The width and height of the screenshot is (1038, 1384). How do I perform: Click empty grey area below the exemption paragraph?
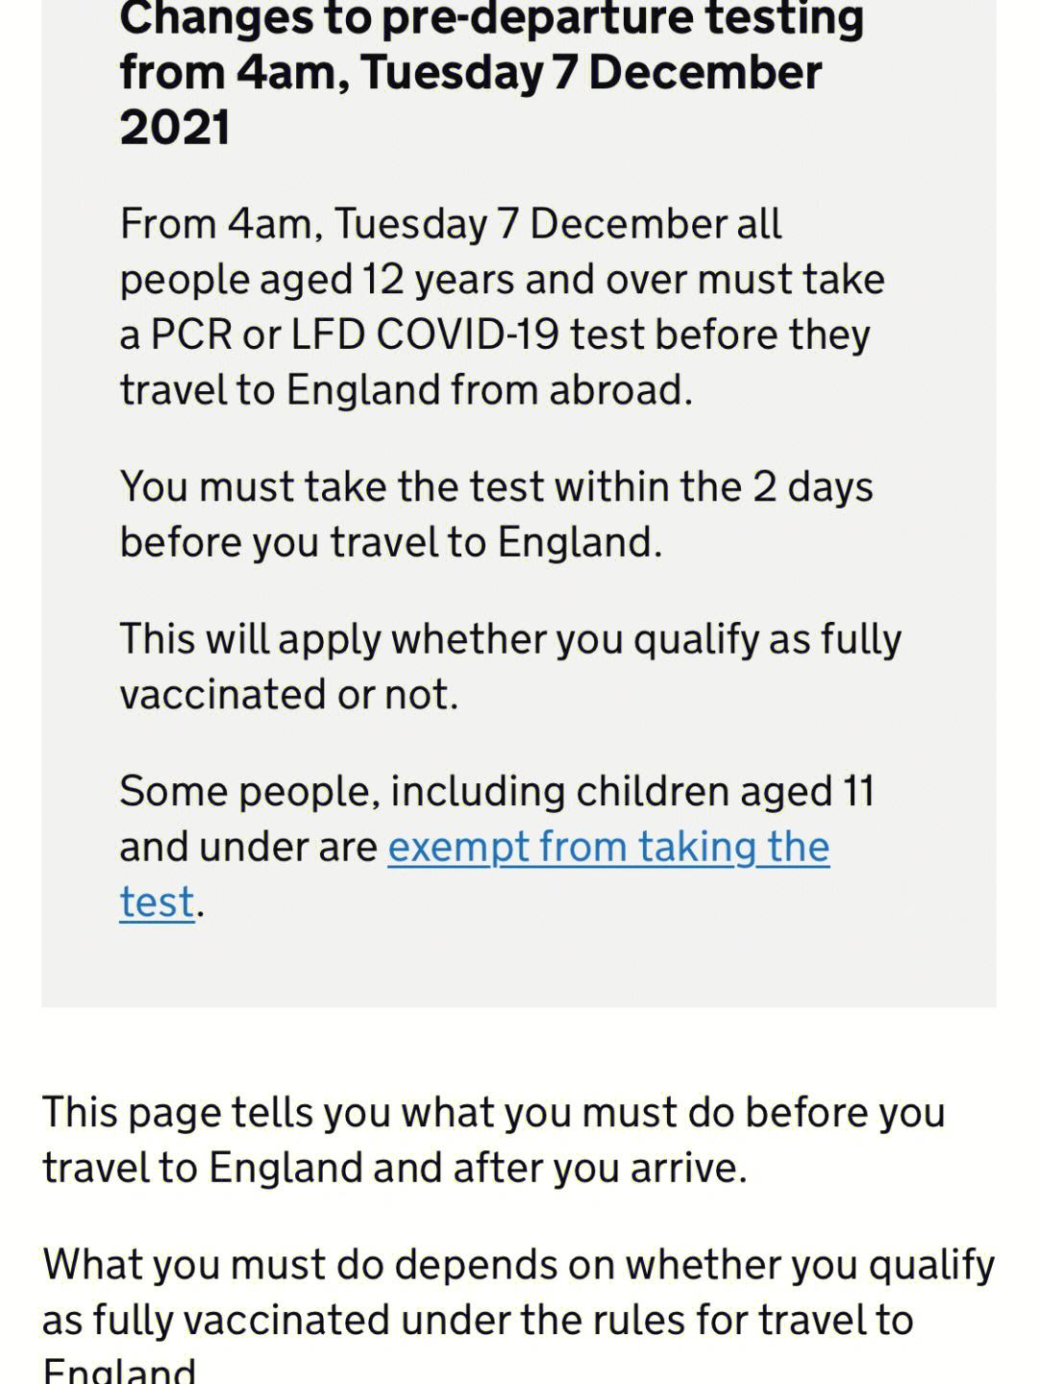coord(519,966)
